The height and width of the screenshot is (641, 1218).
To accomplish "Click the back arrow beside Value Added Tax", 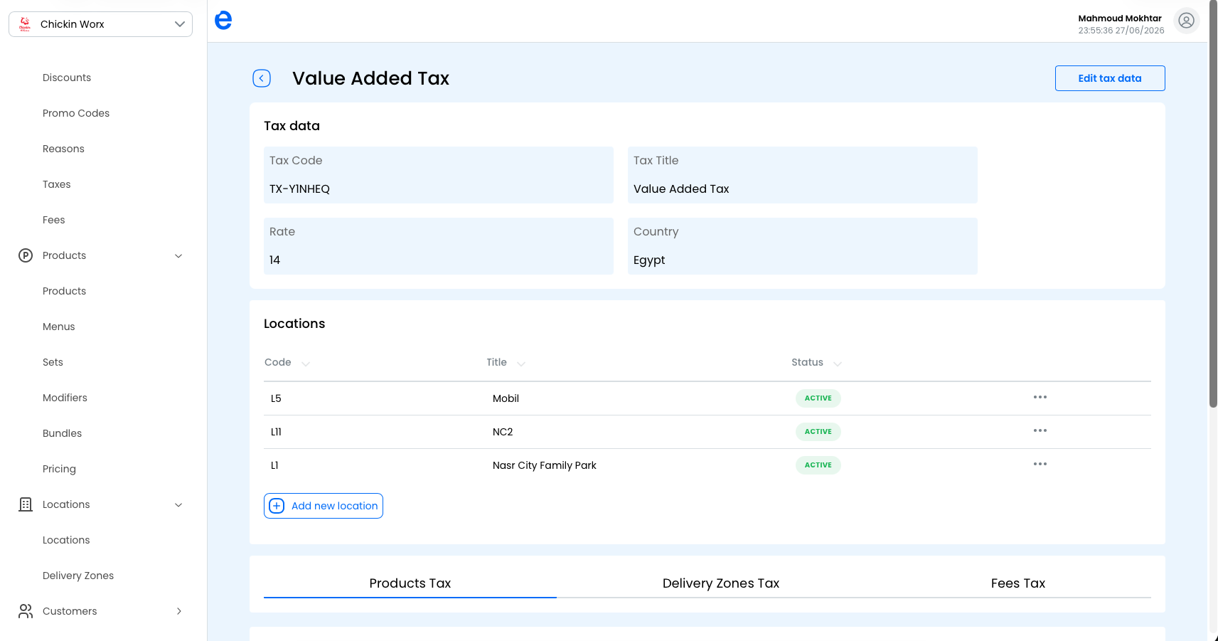I will (262, 78).
